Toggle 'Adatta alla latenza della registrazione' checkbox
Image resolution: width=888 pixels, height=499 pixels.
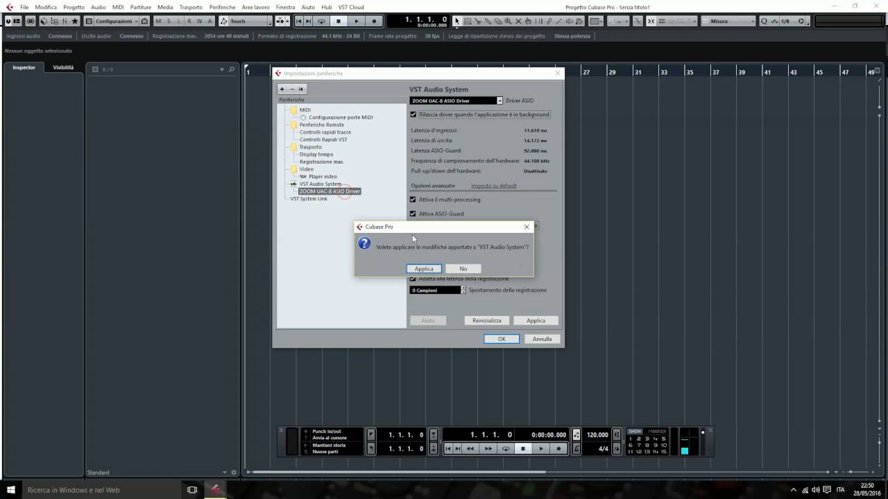point(413,279)
